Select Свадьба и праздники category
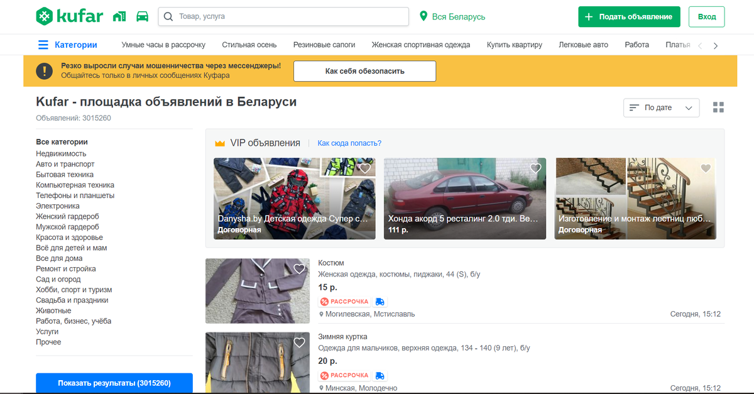 [x=72, y=300]
